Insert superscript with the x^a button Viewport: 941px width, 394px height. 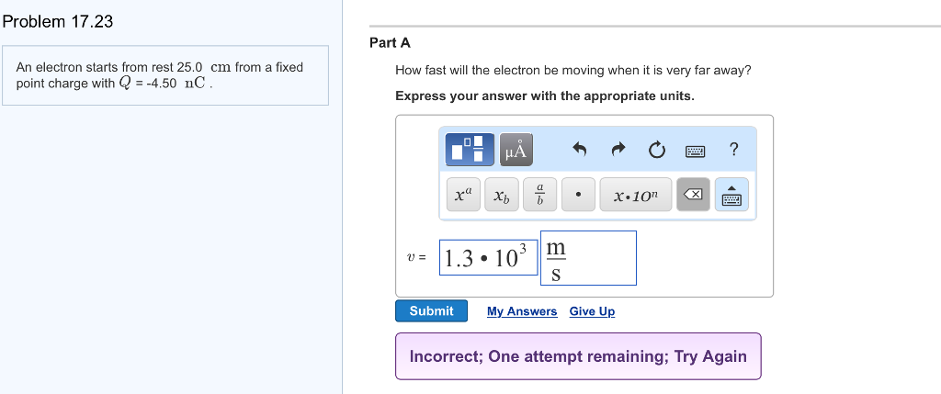tap(462, 195)
